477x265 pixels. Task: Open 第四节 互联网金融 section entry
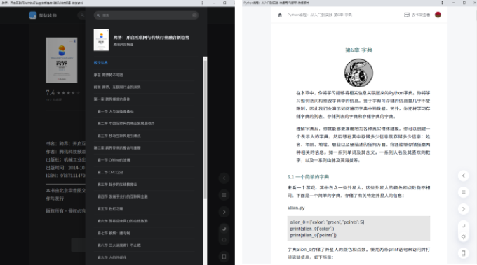point(122,196)
